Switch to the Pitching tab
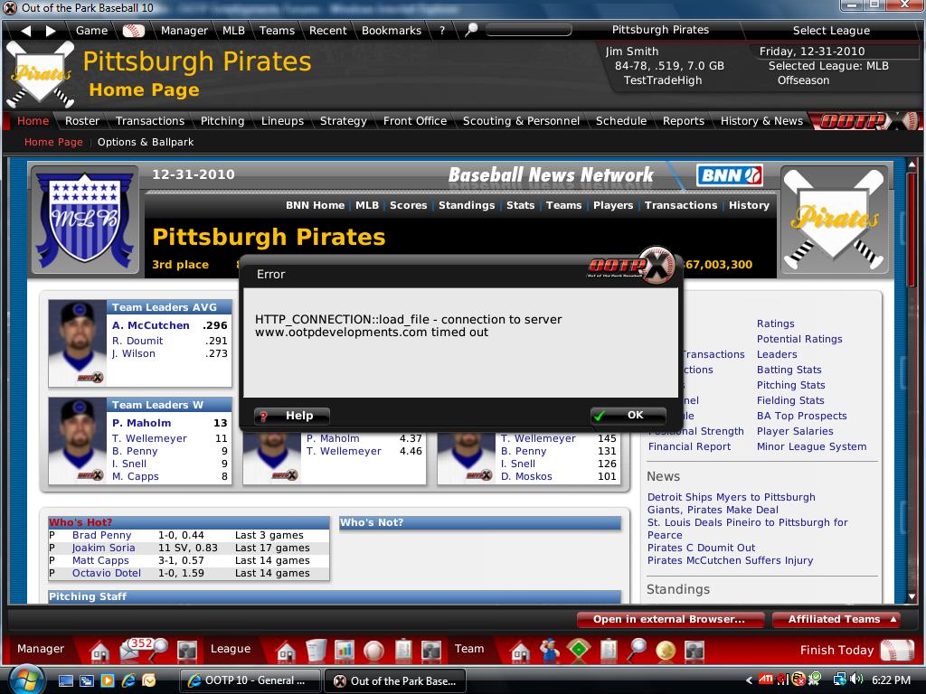Screen dimensions: 926x694 (222, 121)
